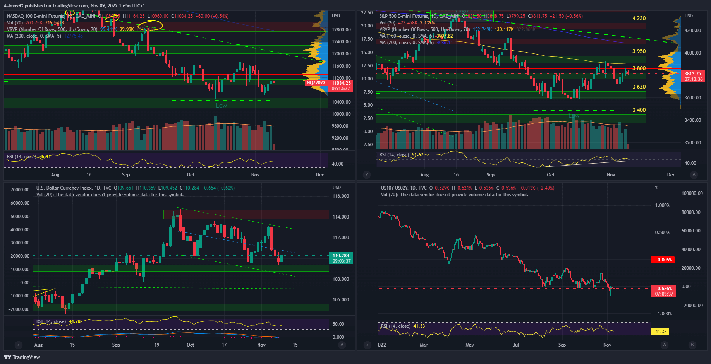
Task: Open USD currency selector on NASDAQ chart
Action: point(336,16)
